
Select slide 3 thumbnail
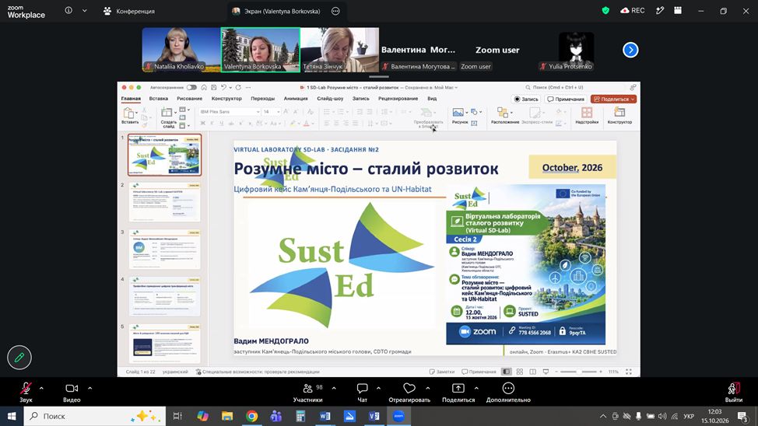tap(164, 250)
